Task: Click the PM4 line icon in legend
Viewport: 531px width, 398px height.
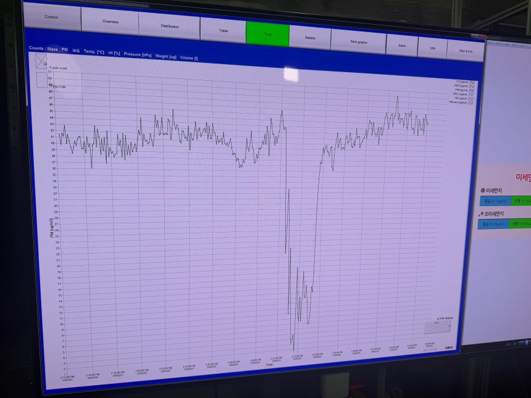Action: 471,90
